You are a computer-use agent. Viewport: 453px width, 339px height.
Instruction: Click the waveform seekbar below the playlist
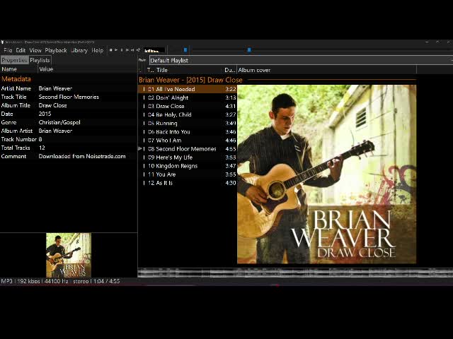coord(295,273)
